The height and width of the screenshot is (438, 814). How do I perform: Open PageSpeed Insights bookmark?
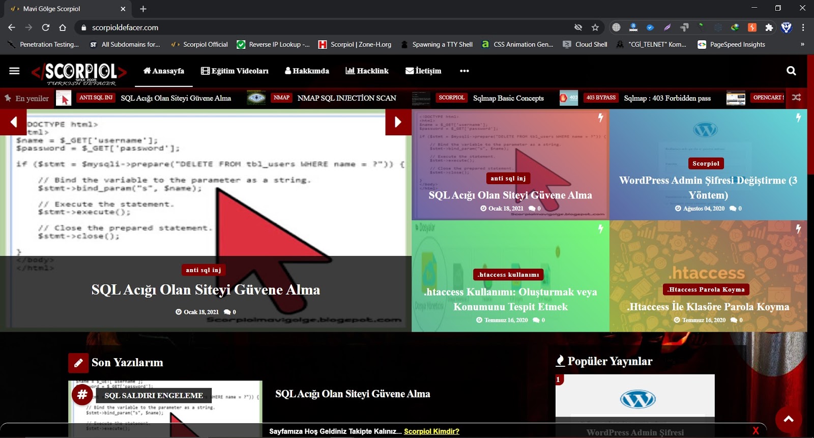click(731, 44)
